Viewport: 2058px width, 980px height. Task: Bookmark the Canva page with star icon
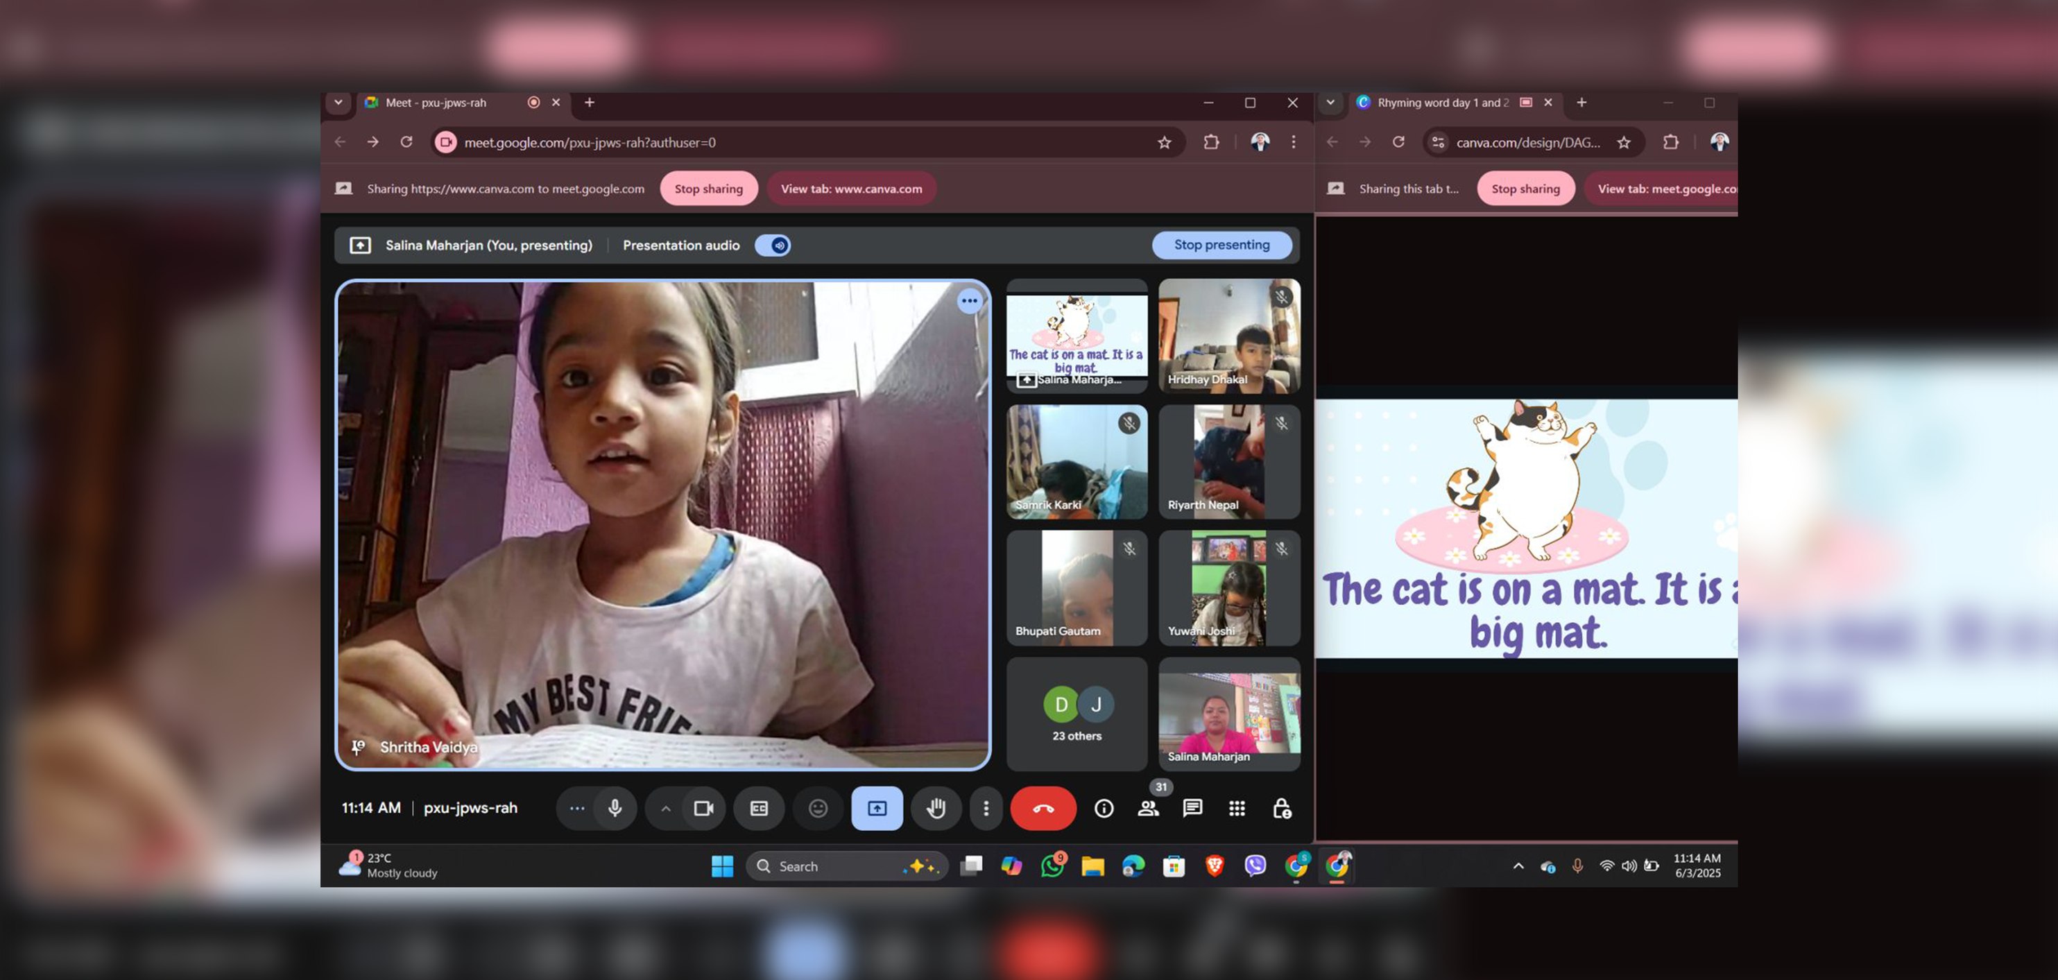click(x=1623, y=142)
